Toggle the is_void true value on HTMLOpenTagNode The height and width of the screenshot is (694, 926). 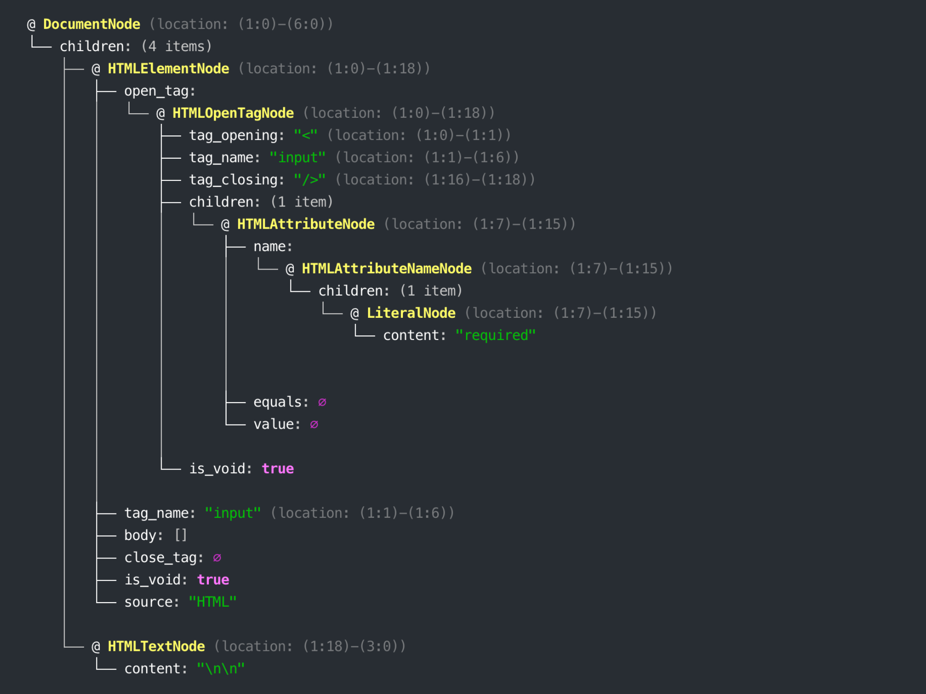[277, 469]
